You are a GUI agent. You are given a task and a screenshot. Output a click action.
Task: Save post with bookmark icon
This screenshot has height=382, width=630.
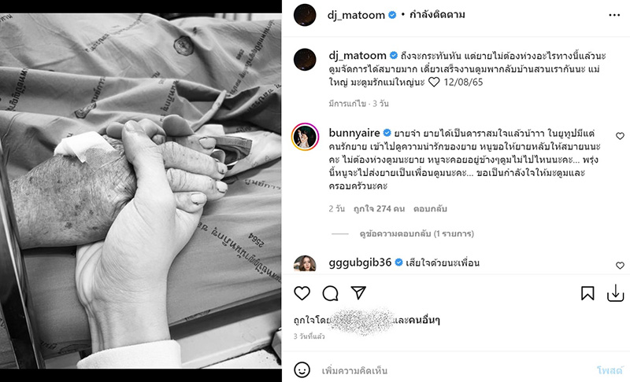[587, 293]
